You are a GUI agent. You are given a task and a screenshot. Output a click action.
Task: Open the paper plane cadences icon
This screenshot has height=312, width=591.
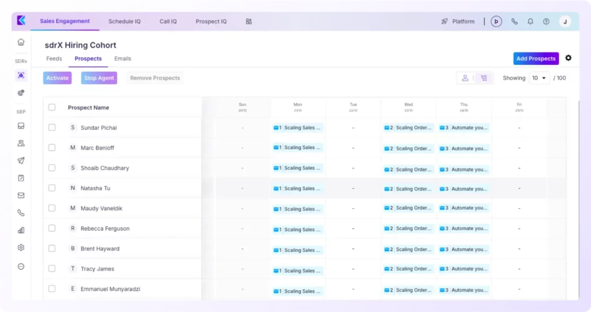(x=21, y=160)
